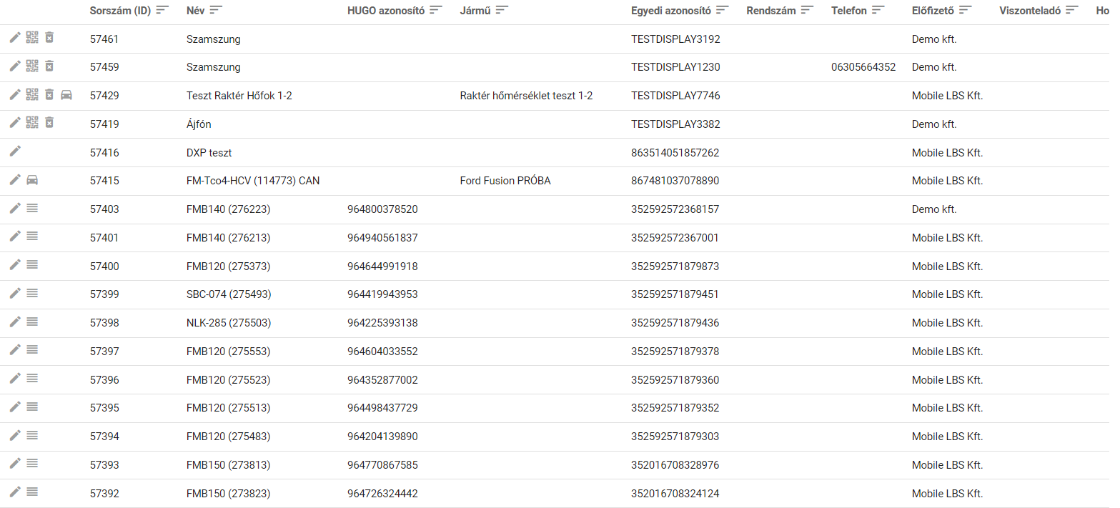Select phone number 06305664352 cell

863,67
